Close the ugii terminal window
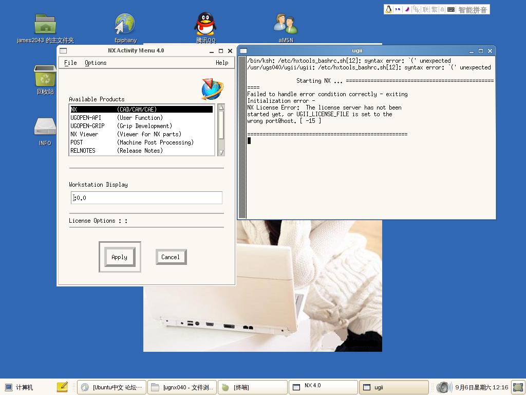The height and width of the screenshot is (395, 526). 490,51
